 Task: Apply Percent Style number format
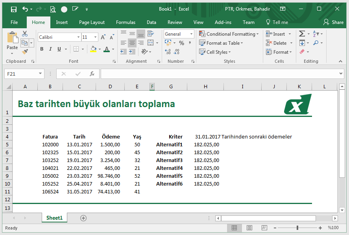click(x=182, y=43)
